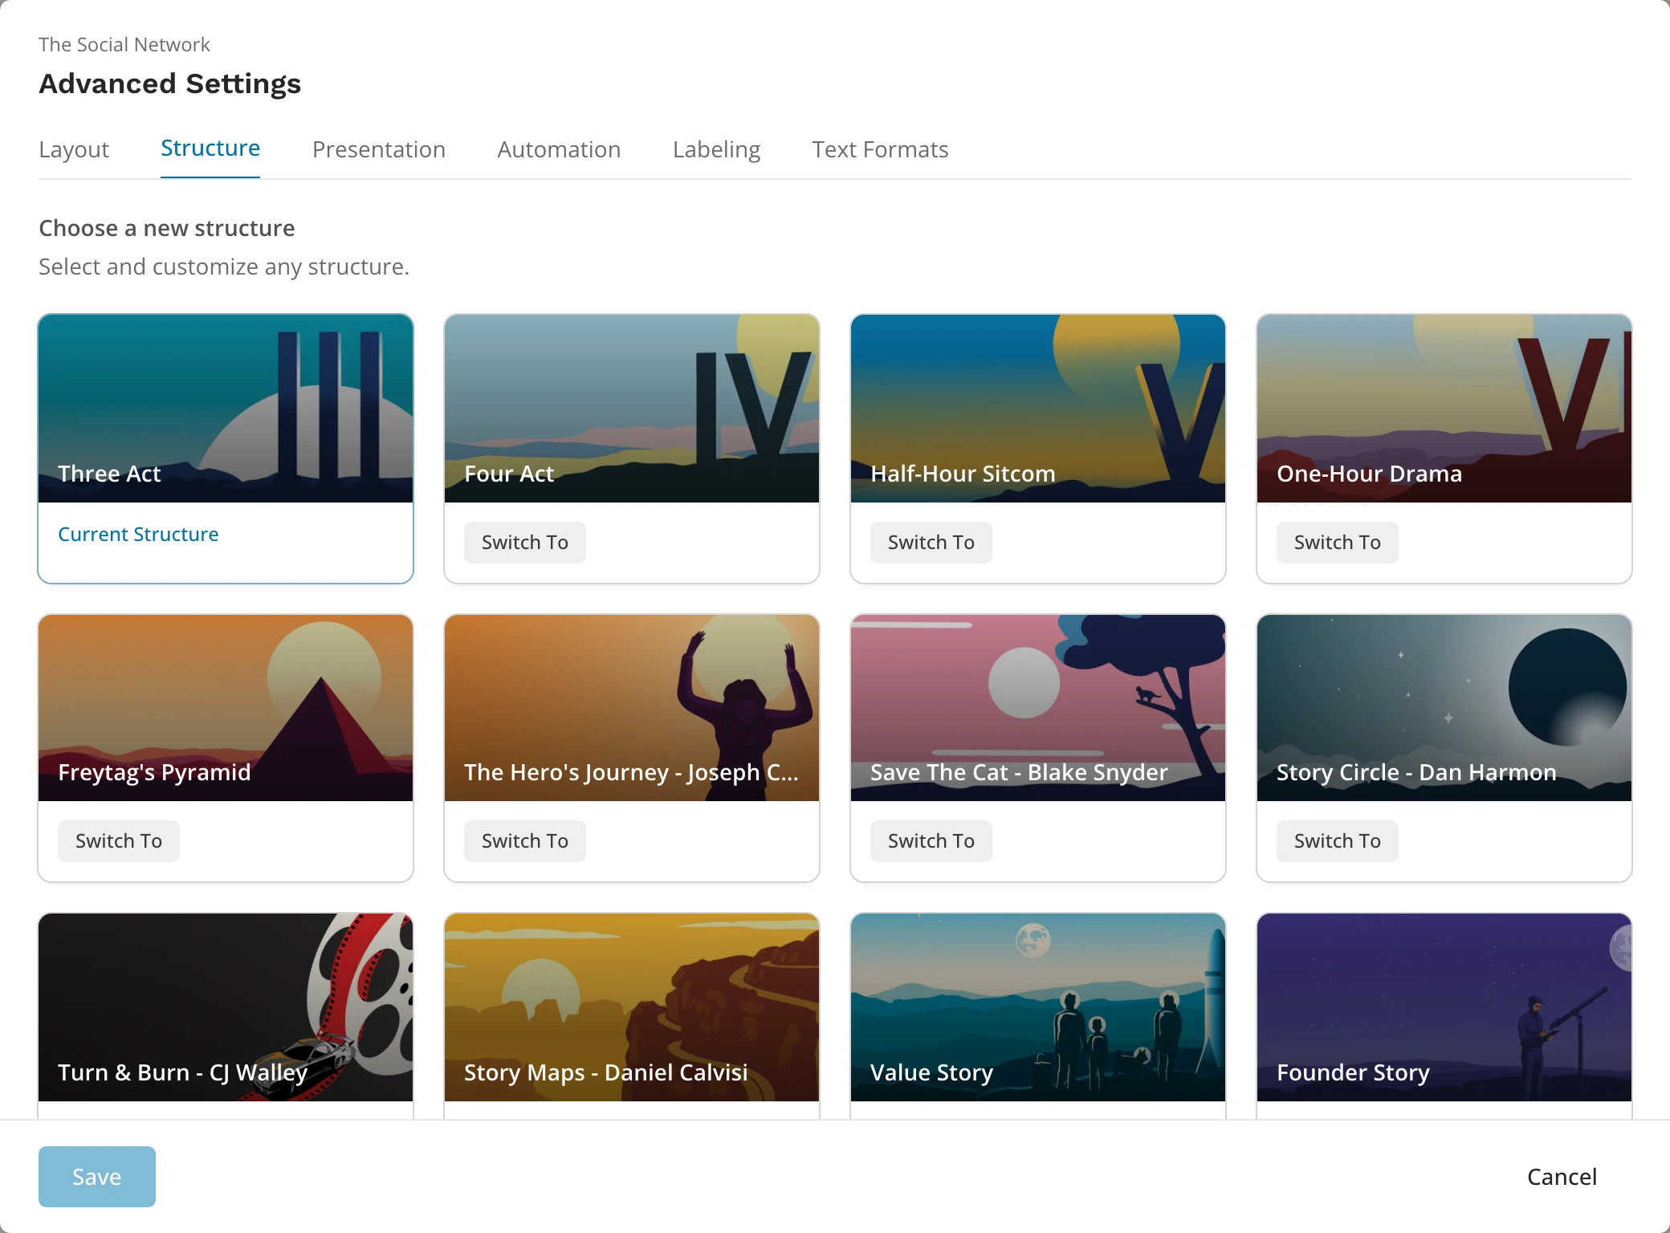The height and width of the screenshot is (1233, 1670).
Task: Click the 'Advanced Settings' heading
Action: (x=170, y=83)
